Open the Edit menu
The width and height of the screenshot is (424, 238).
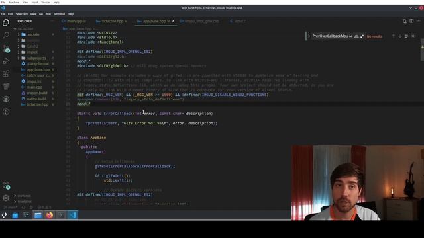coord(11,14)
